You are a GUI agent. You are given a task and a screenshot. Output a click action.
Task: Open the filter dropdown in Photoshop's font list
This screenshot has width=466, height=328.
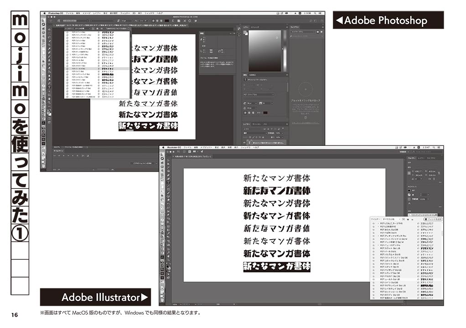pos(82,29)
